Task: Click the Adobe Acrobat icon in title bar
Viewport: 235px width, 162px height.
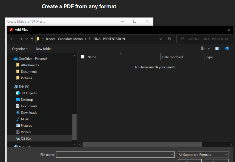Action: coord(11,30)
